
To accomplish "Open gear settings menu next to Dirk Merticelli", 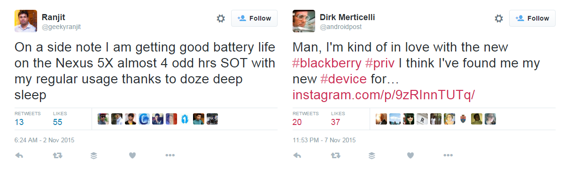I will point(499,18).
